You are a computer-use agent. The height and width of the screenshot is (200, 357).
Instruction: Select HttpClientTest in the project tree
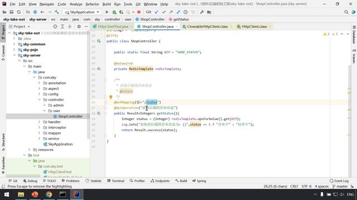click(60, 172)
